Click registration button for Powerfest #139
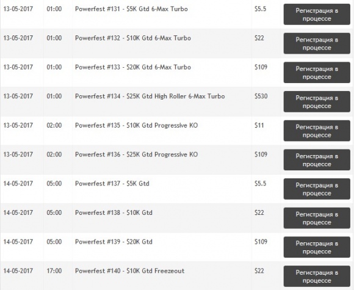Viewport: 354px width, 290px height. (x=317, y=247)
